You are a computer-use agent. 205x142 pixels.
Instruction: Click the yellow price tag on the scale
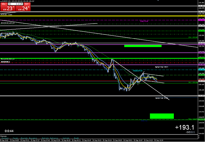coord(201,16)
